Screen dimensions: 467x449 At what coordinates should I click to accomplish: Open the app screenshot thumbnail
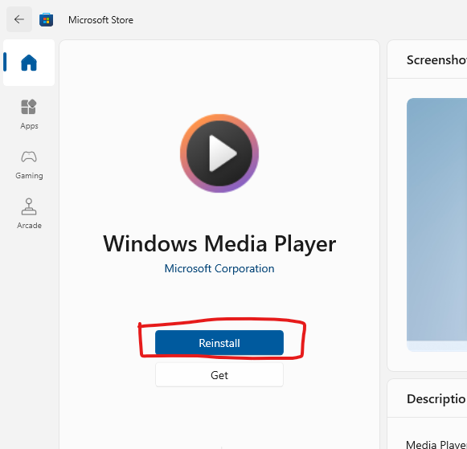[x=436, y=225]
